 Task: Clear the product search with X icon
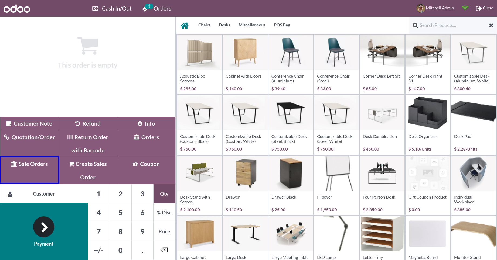click(491, 25)
